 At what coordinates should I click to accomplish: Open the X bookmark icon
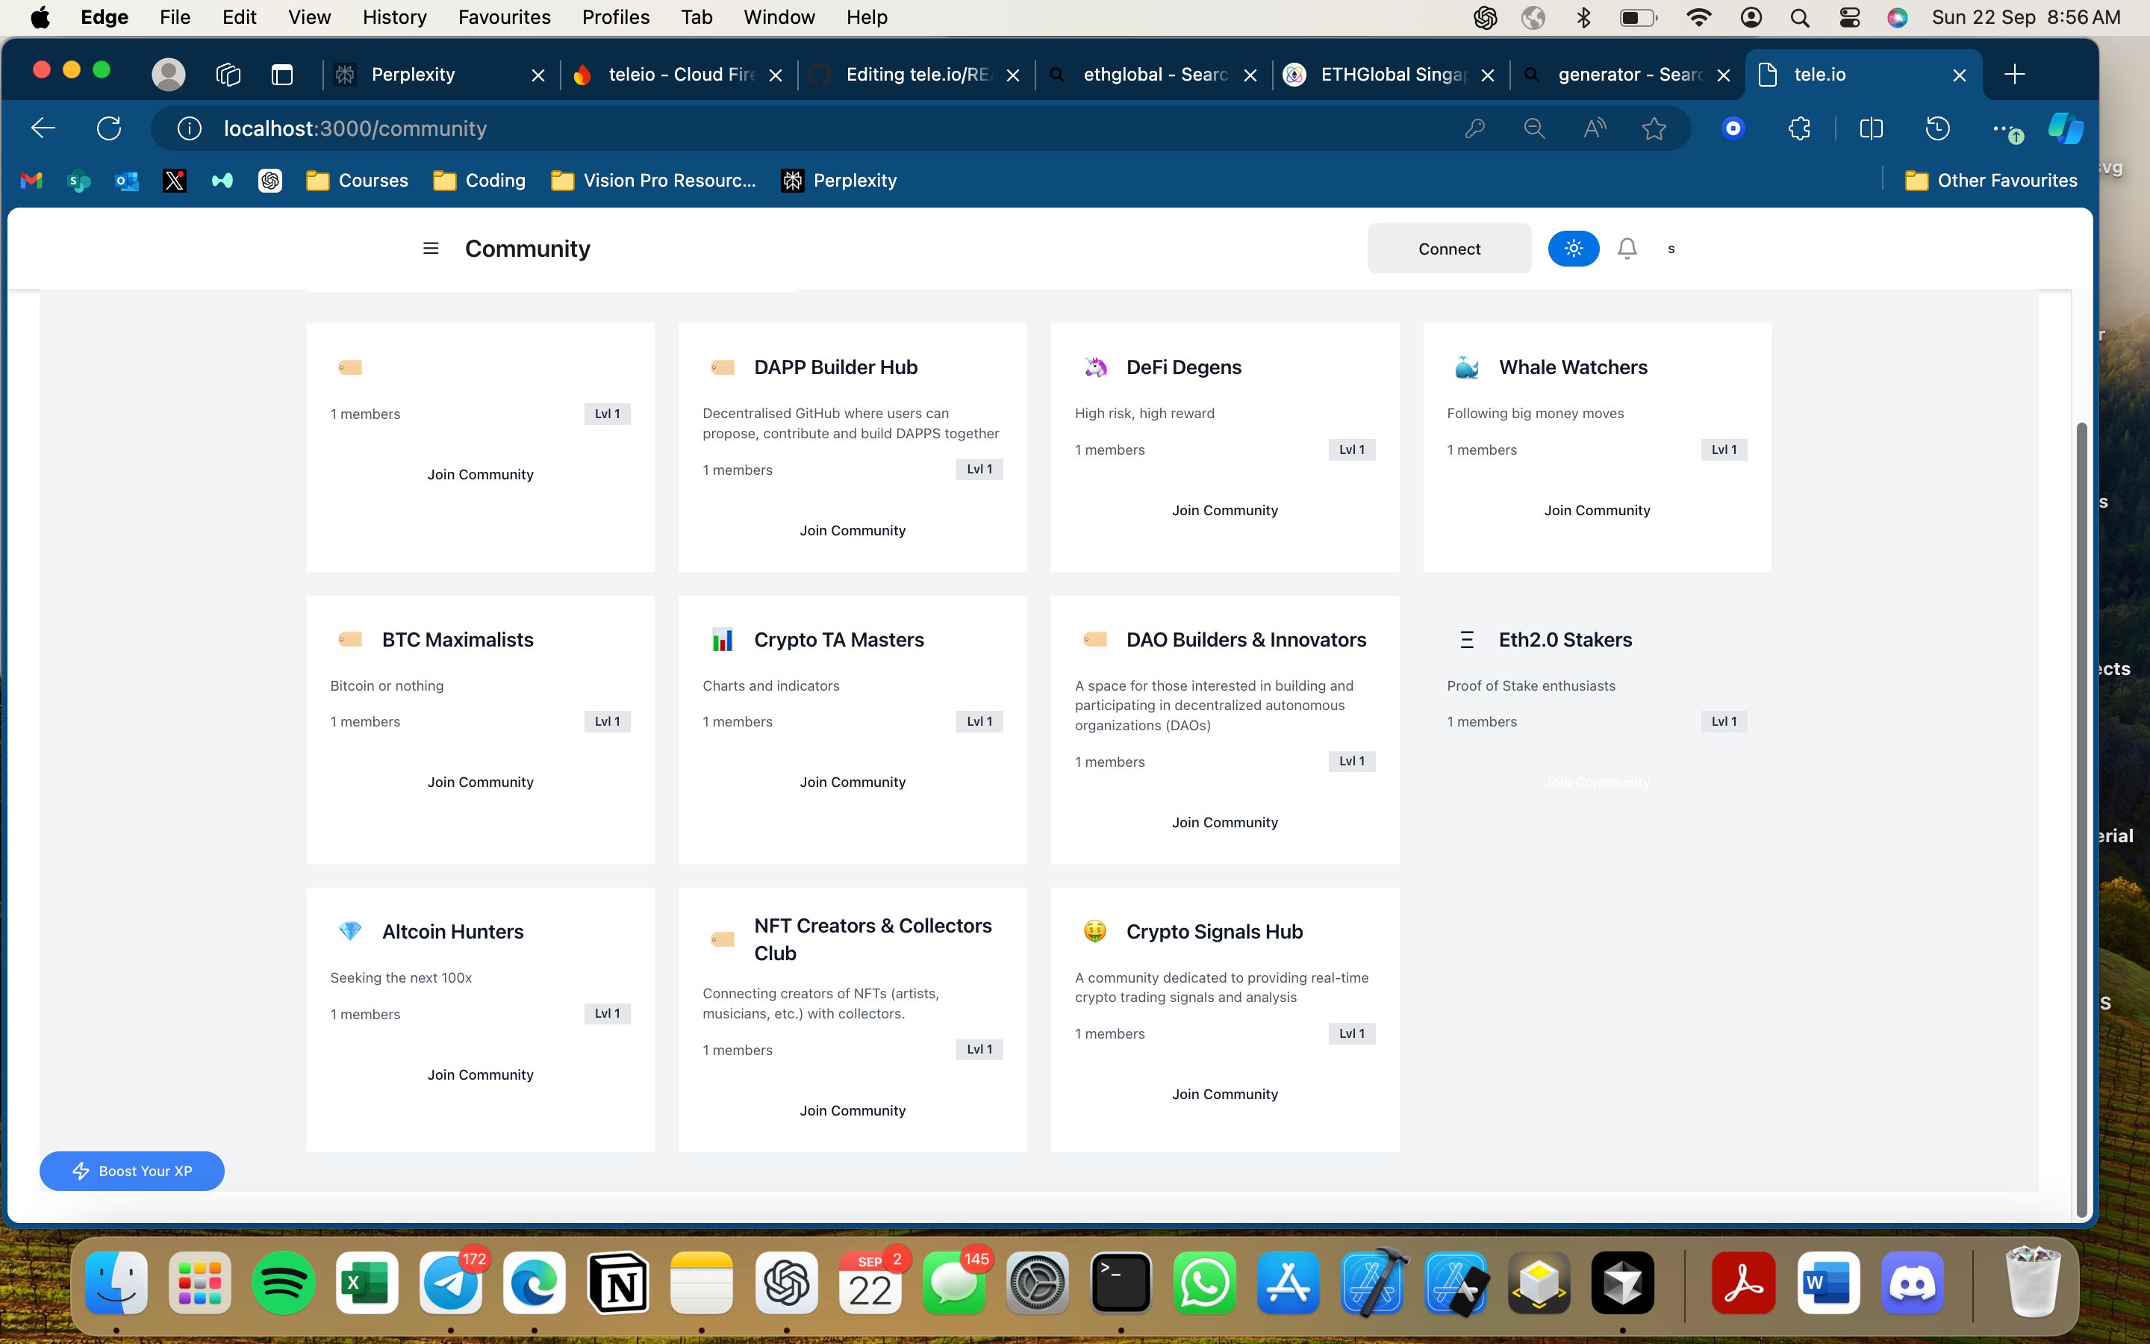tap(174, 181)
